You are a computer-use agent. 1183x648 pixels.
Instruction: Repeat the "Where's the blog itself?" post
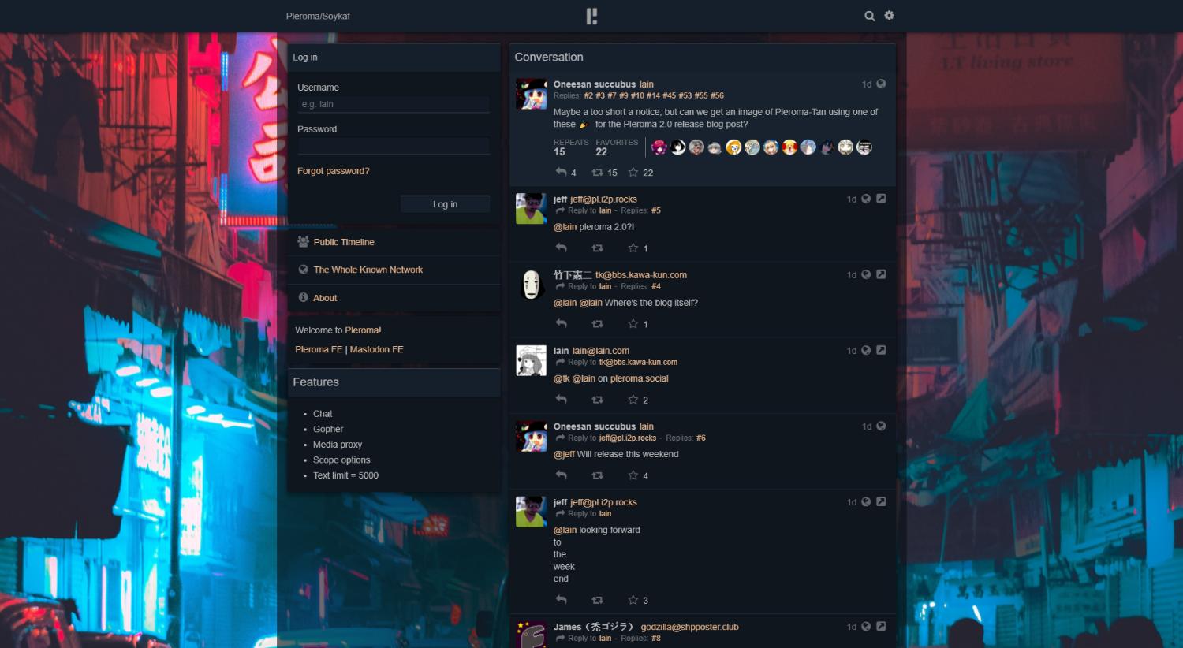click(x=598, y=323)
